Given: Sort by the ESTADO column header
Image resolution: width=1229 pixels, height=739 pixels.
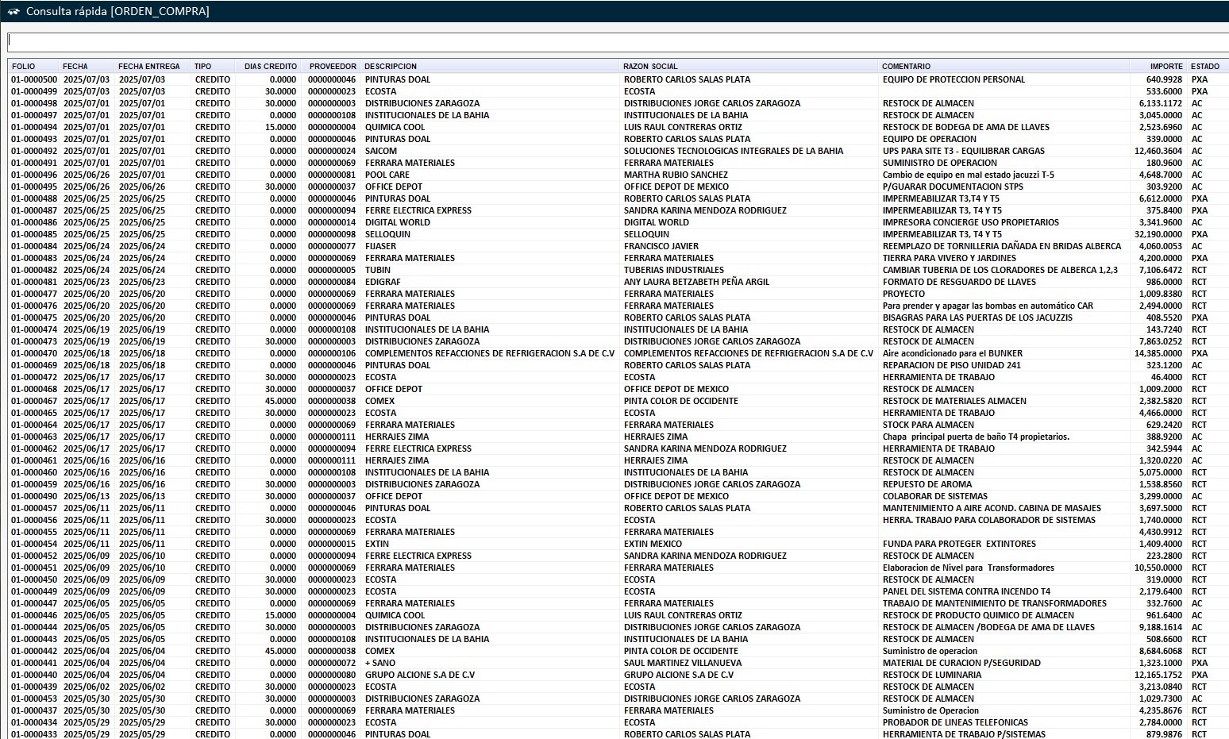Looking at the screenshot, I should pyautogui.click(x=1207, y=67).
